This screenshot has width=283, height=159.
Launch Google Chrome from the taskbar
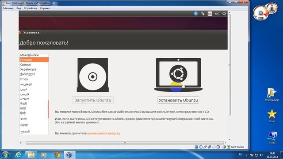[x=57, y=155]
